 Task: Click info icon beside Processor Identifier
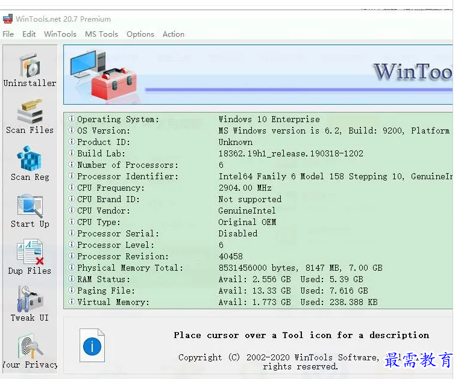(72, 176)
